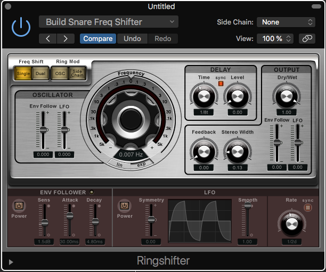Click the Decay slider handle
Image resolution: width=326 pixels, height=272 pixels.
click(95, 221)
